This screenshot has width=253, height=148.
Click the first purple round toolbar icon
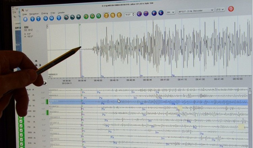tap(139, 14)
